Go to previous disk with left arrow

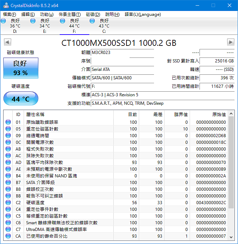click(x=7, y=42)
